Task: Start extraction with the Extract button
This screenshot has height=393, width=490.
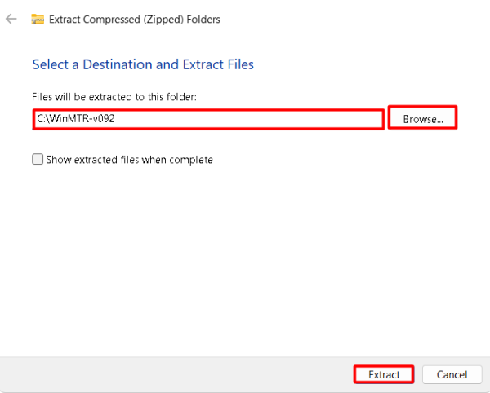Action: 384,374
